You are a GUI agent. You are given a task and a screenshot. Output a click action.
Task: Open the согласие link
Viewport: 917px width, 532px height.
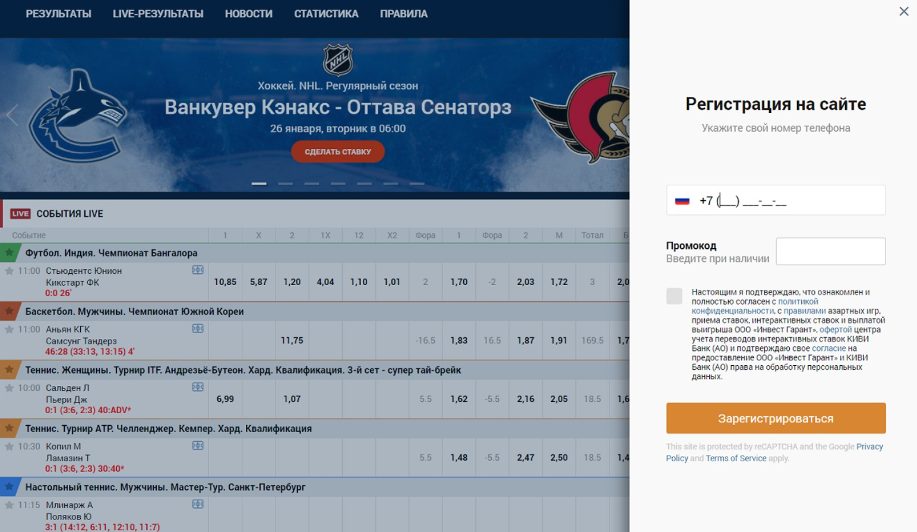pyautogui.click(x=829, y=349)
